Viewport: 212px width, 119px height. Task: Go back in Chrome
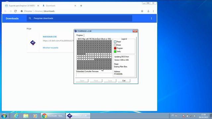pyautogui.click(x=6, y=11)
